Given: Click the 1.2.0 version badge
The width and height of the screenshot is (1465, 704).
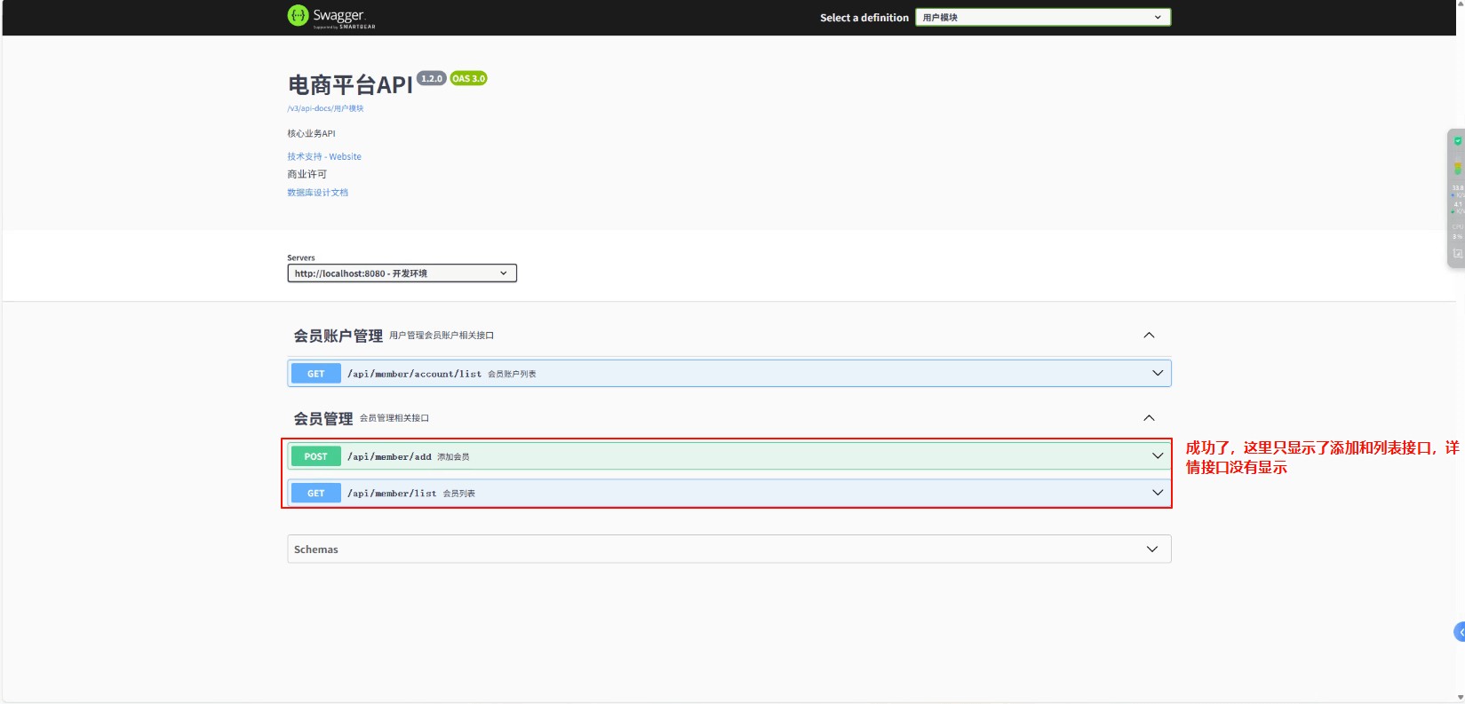Looking at the screenshot, I should [432, 78].
